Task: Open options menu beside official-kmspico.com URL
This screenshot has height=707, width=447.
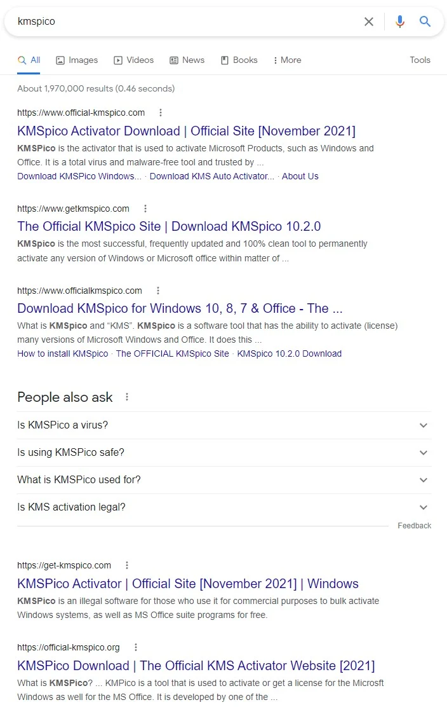Action: pyautogui.click(x=160, y=113)
